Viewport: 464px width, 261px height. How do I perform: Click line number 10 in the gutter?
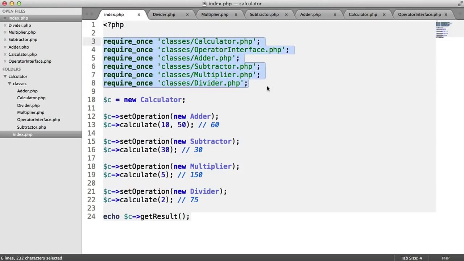91,100
